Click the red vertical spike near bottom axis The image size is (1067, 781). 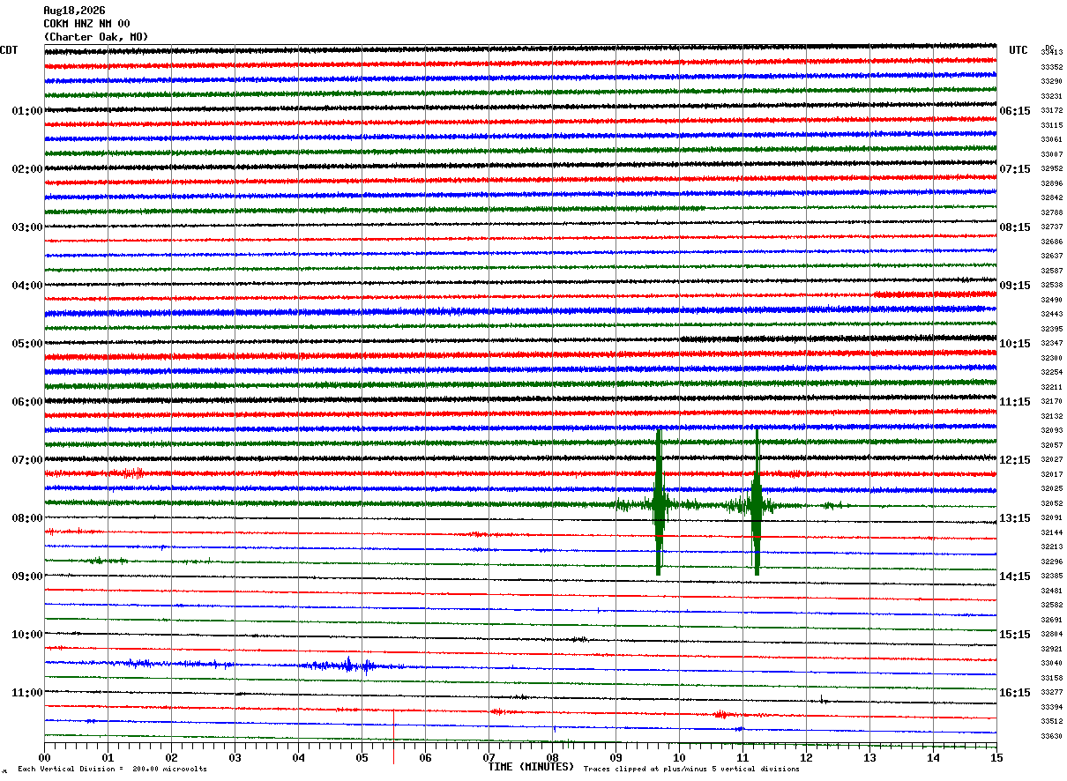click(393, 736)
